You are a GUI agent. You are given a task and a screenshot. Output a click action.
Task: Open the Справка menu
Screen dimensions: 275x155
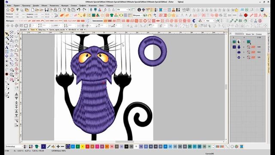(x=110, y=6)
